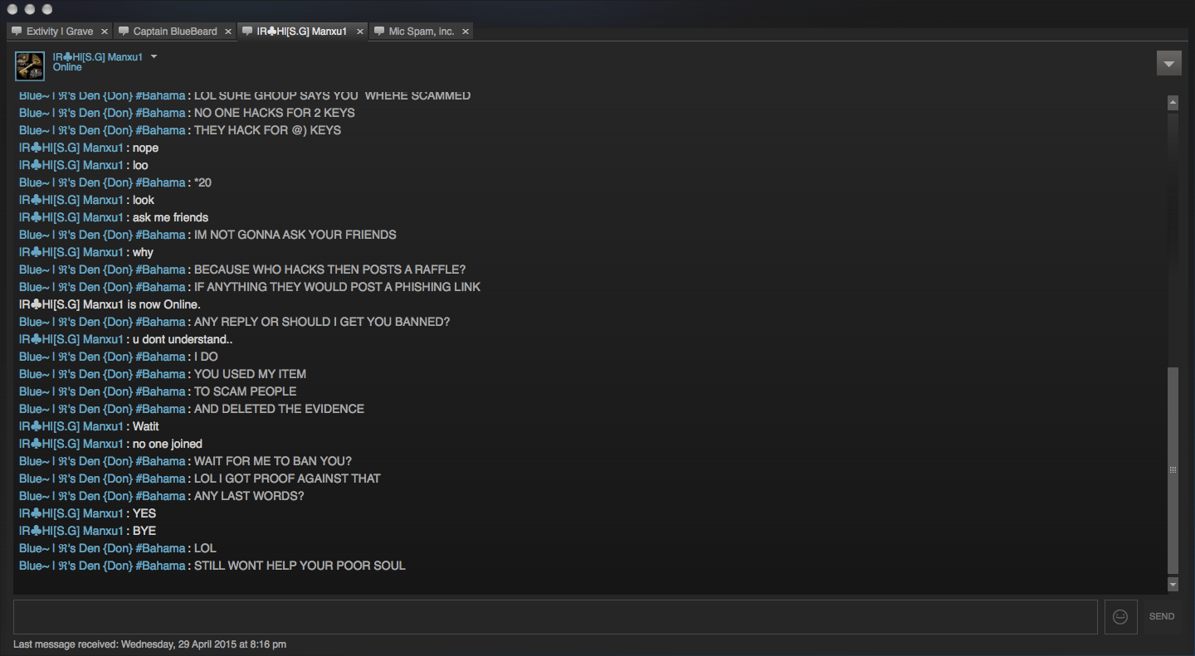
Task: Switch to the Captain BlueBeard tab
Action: coord(175,32)
